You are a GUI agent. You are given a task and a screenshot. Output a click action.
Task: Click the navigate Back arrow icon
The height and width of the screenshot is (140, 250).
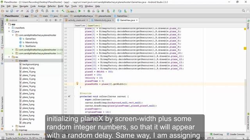click(53, 11)
